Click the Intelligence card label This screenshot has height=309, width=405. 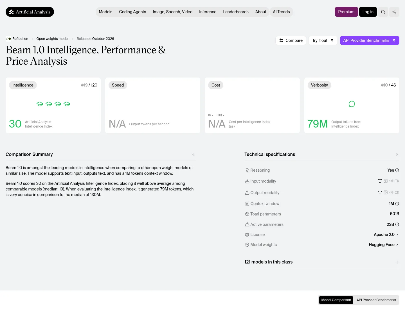(23, 85)
